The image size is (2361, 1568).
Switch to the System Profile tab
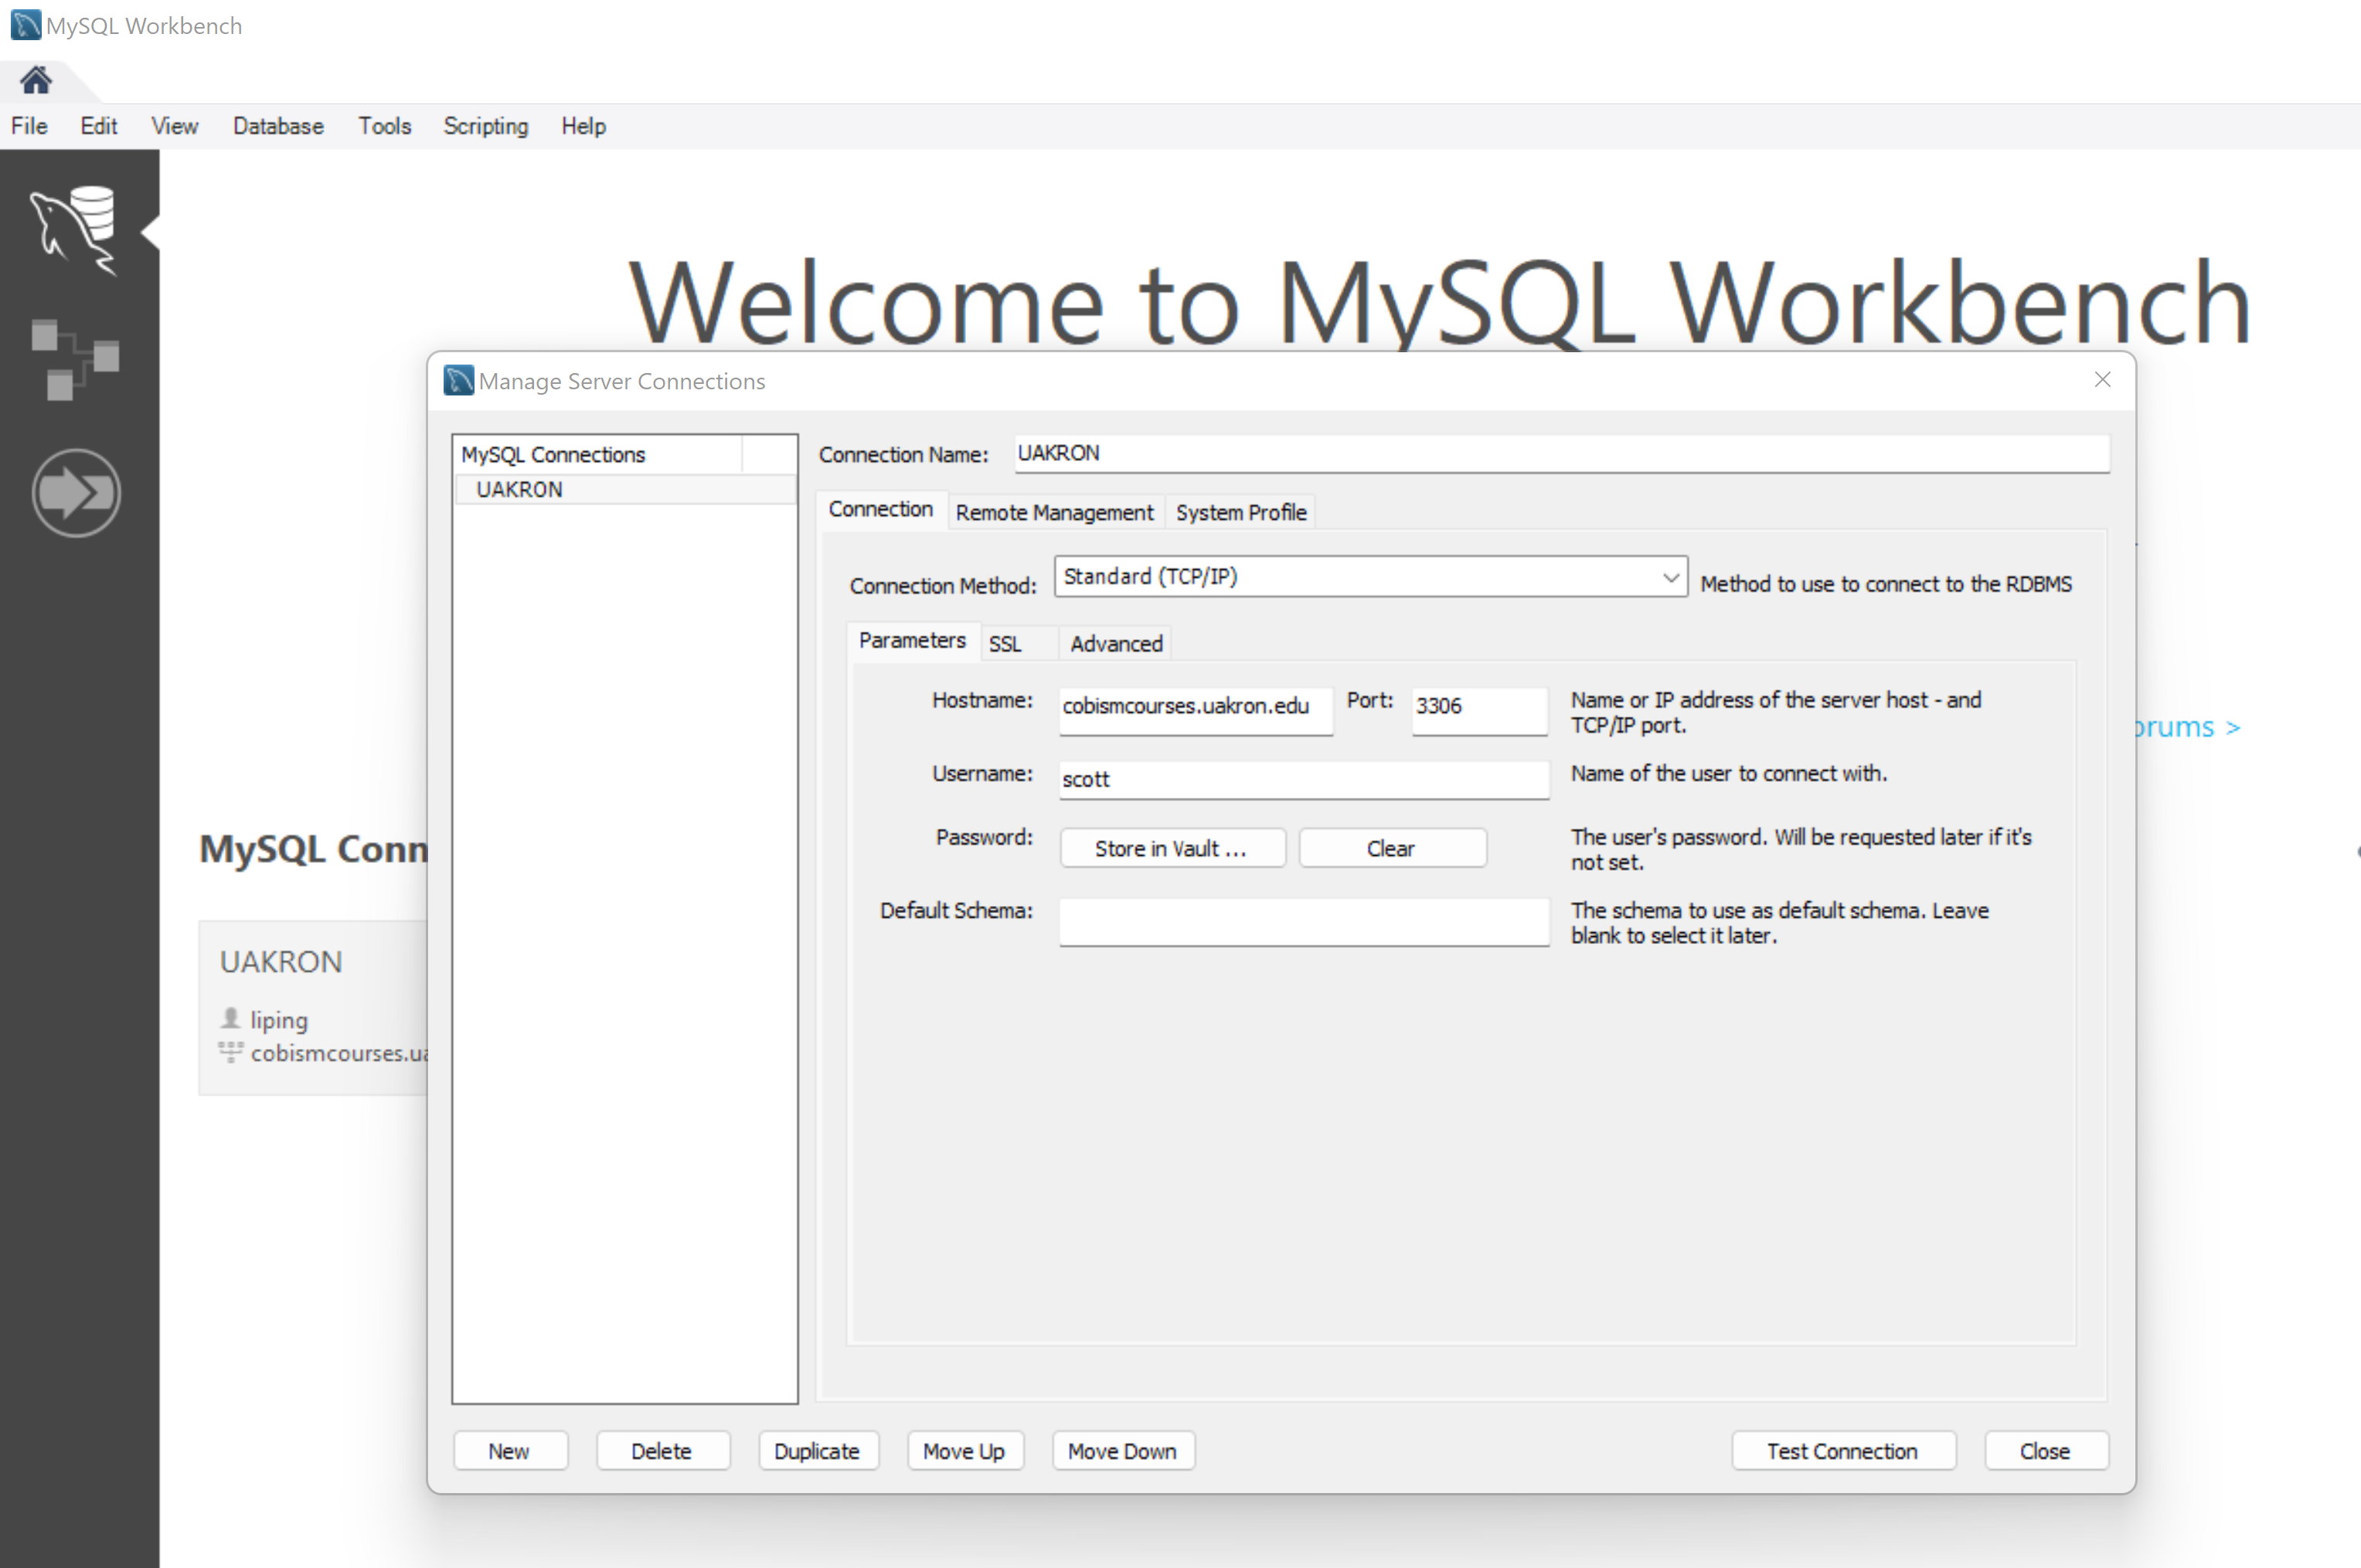click(1240, 512)
